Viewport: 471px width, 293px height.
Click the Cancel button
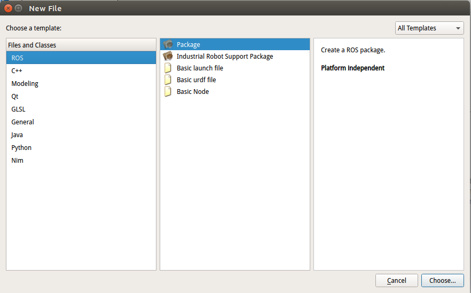click(396, 280)
